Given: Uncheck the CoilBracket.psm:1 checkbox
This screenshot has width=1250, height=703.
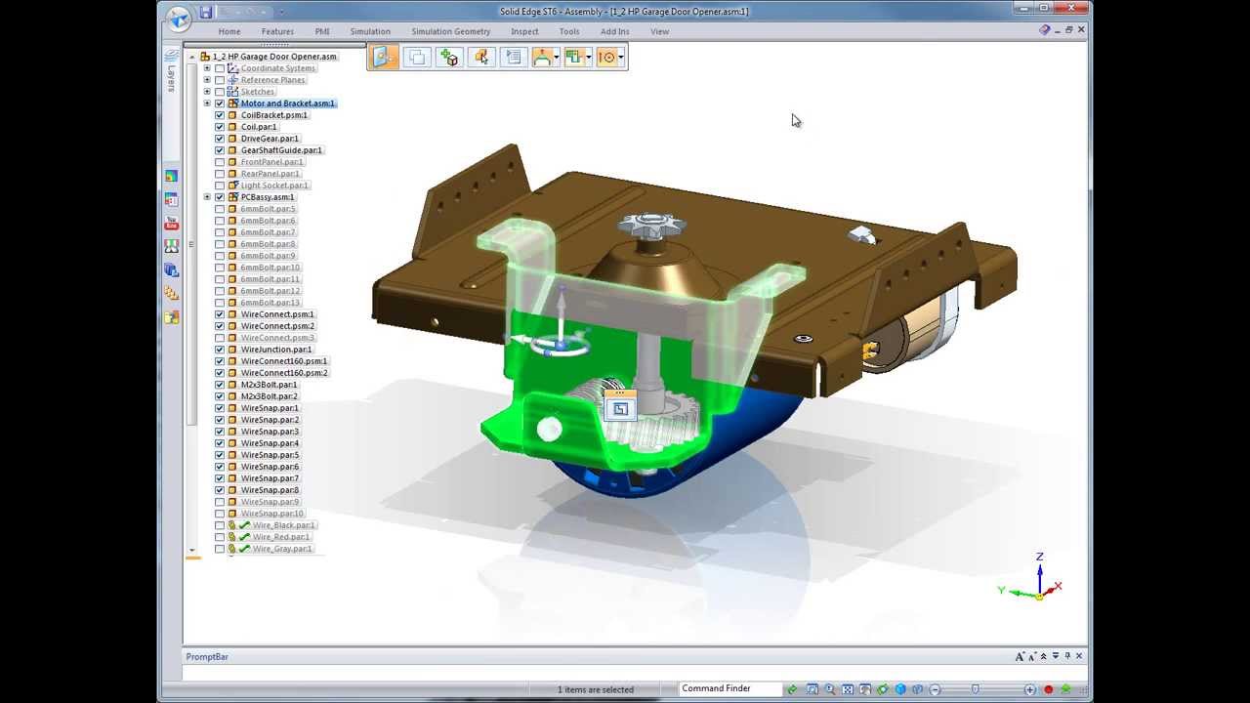Looking at the screenshot, I should (220, 115).
